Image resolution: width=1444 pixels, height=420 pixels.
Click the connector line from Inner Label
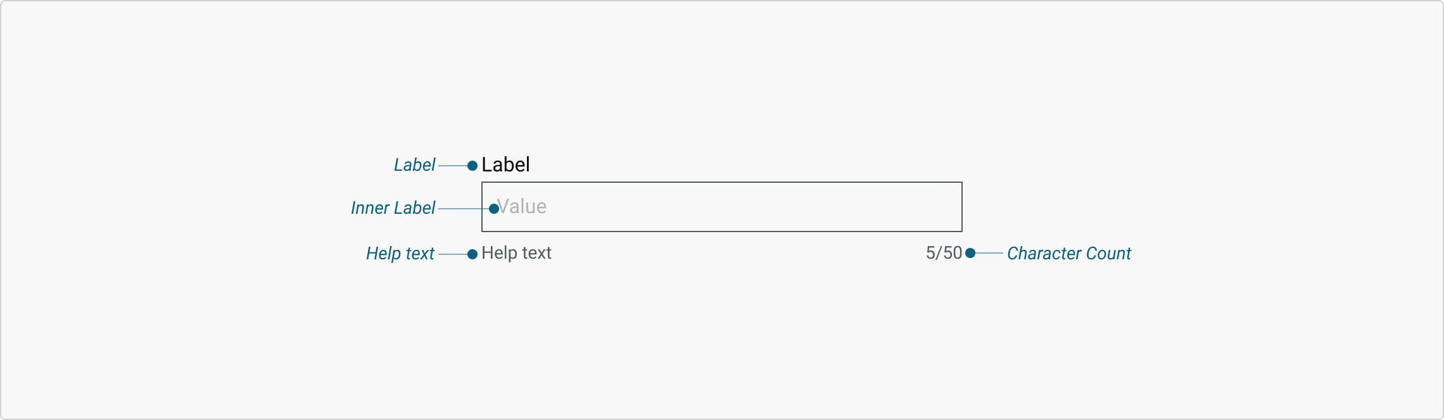pos(464,209)
